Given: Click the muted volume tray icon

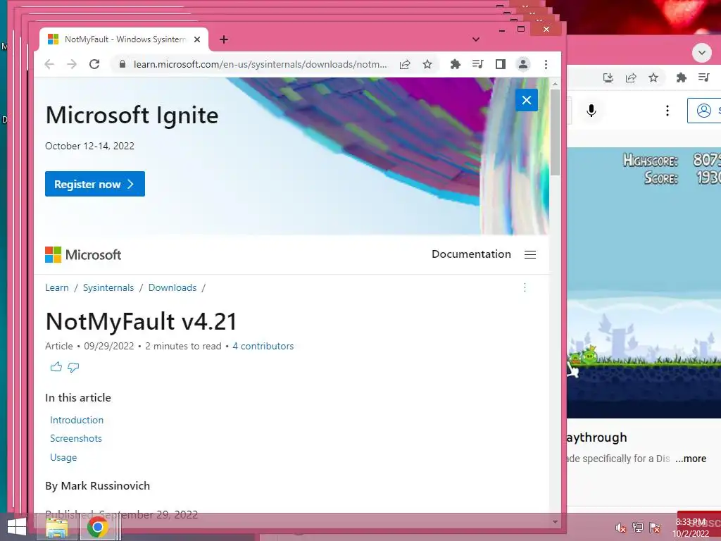Looking at the screenshot, I should [x=621, y=528].
